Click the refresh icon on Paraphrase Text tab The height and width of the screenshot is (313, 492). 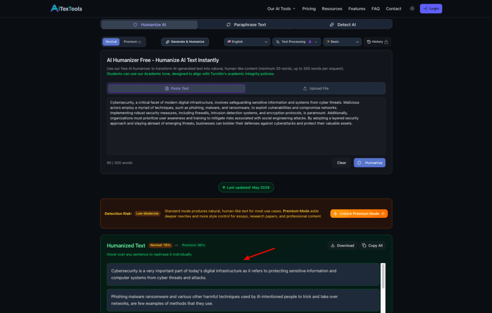[228, 25]
